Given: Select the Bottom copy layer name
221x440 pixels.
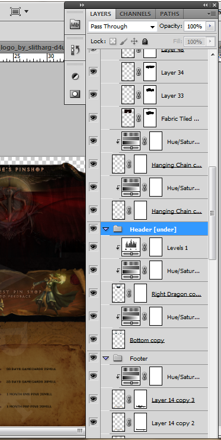Looking at the screenshot, I should 147,340.
